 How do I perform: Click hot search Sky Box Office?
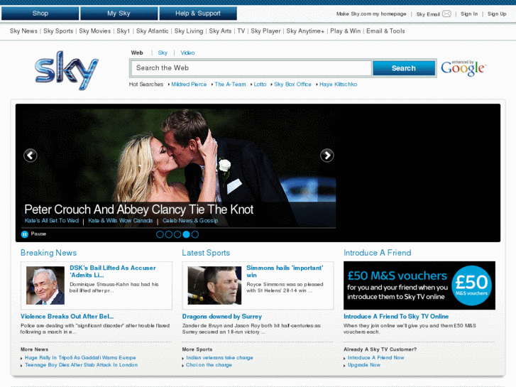292,85
